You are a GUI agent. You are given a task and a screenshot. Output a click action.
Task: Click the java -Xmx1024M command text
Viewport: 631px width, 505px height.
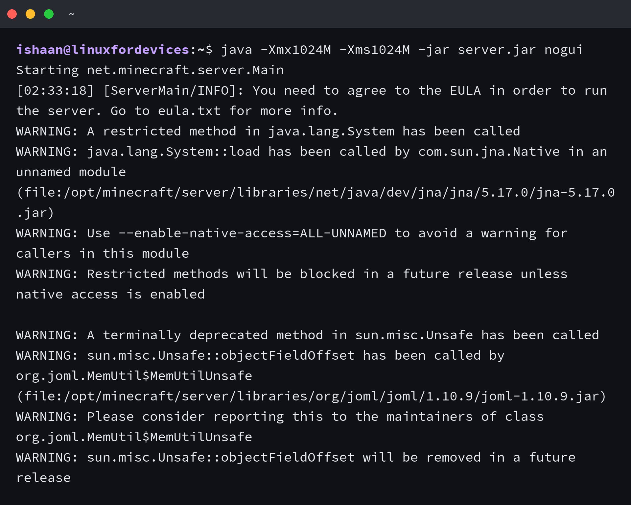(276, 50)
